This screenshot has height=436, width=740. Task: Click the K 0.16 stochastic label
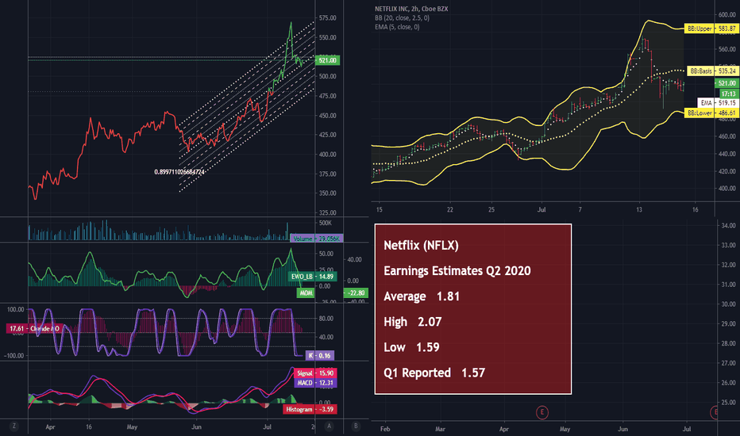[320, 355]
